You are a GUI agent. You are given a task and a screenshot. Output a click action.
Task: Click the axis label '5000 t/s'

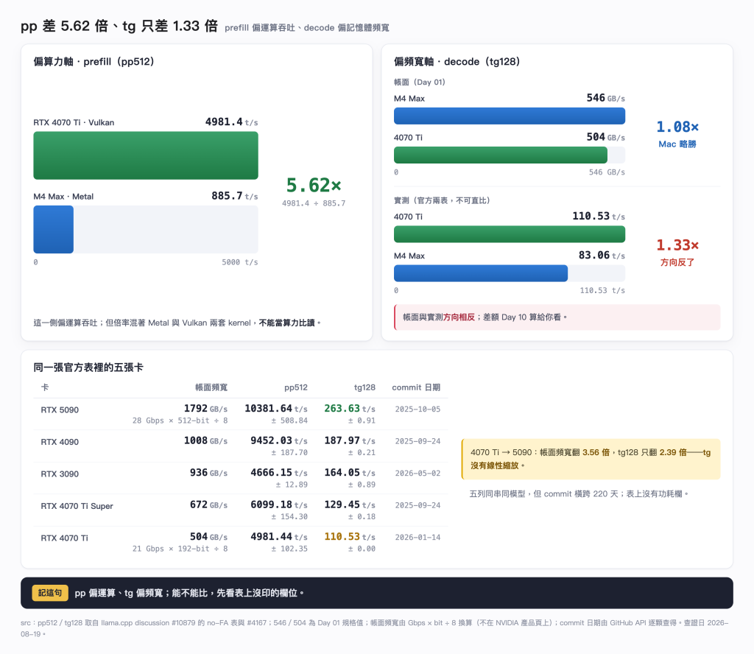240,262
